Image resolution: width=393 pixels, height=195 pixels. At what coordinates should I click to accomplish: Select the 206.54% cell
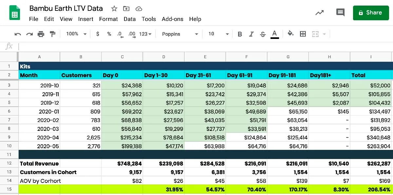371,189
